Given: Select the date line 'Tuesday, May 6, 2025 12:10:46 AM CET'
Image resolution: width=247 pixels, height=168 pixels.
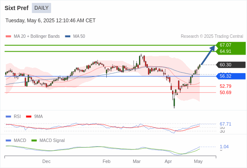Looking at the screenshot, I should pos(50,21).
